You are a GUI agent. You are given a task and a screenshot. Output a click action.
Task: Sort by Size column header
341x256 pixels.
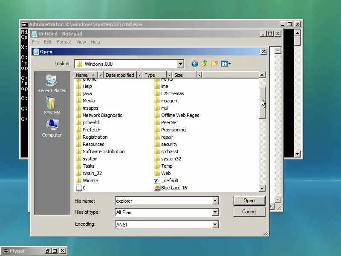[x=185, y=75]
